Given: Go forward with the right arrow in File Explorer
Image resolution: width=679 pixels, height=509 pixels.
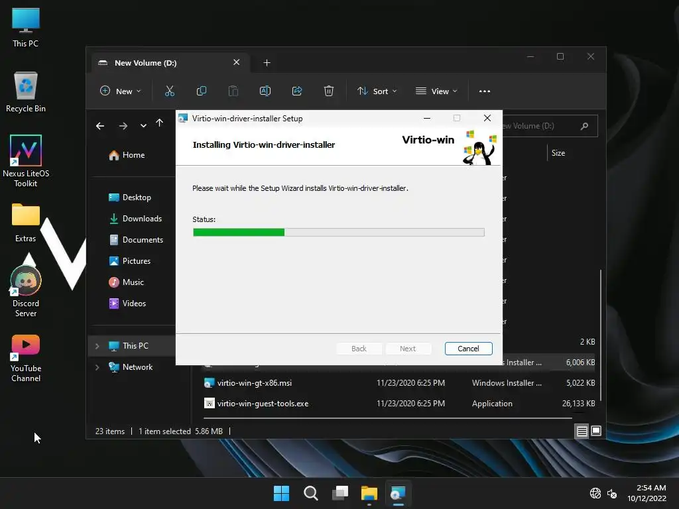Looking at the screenshot, I should (123, 125).
